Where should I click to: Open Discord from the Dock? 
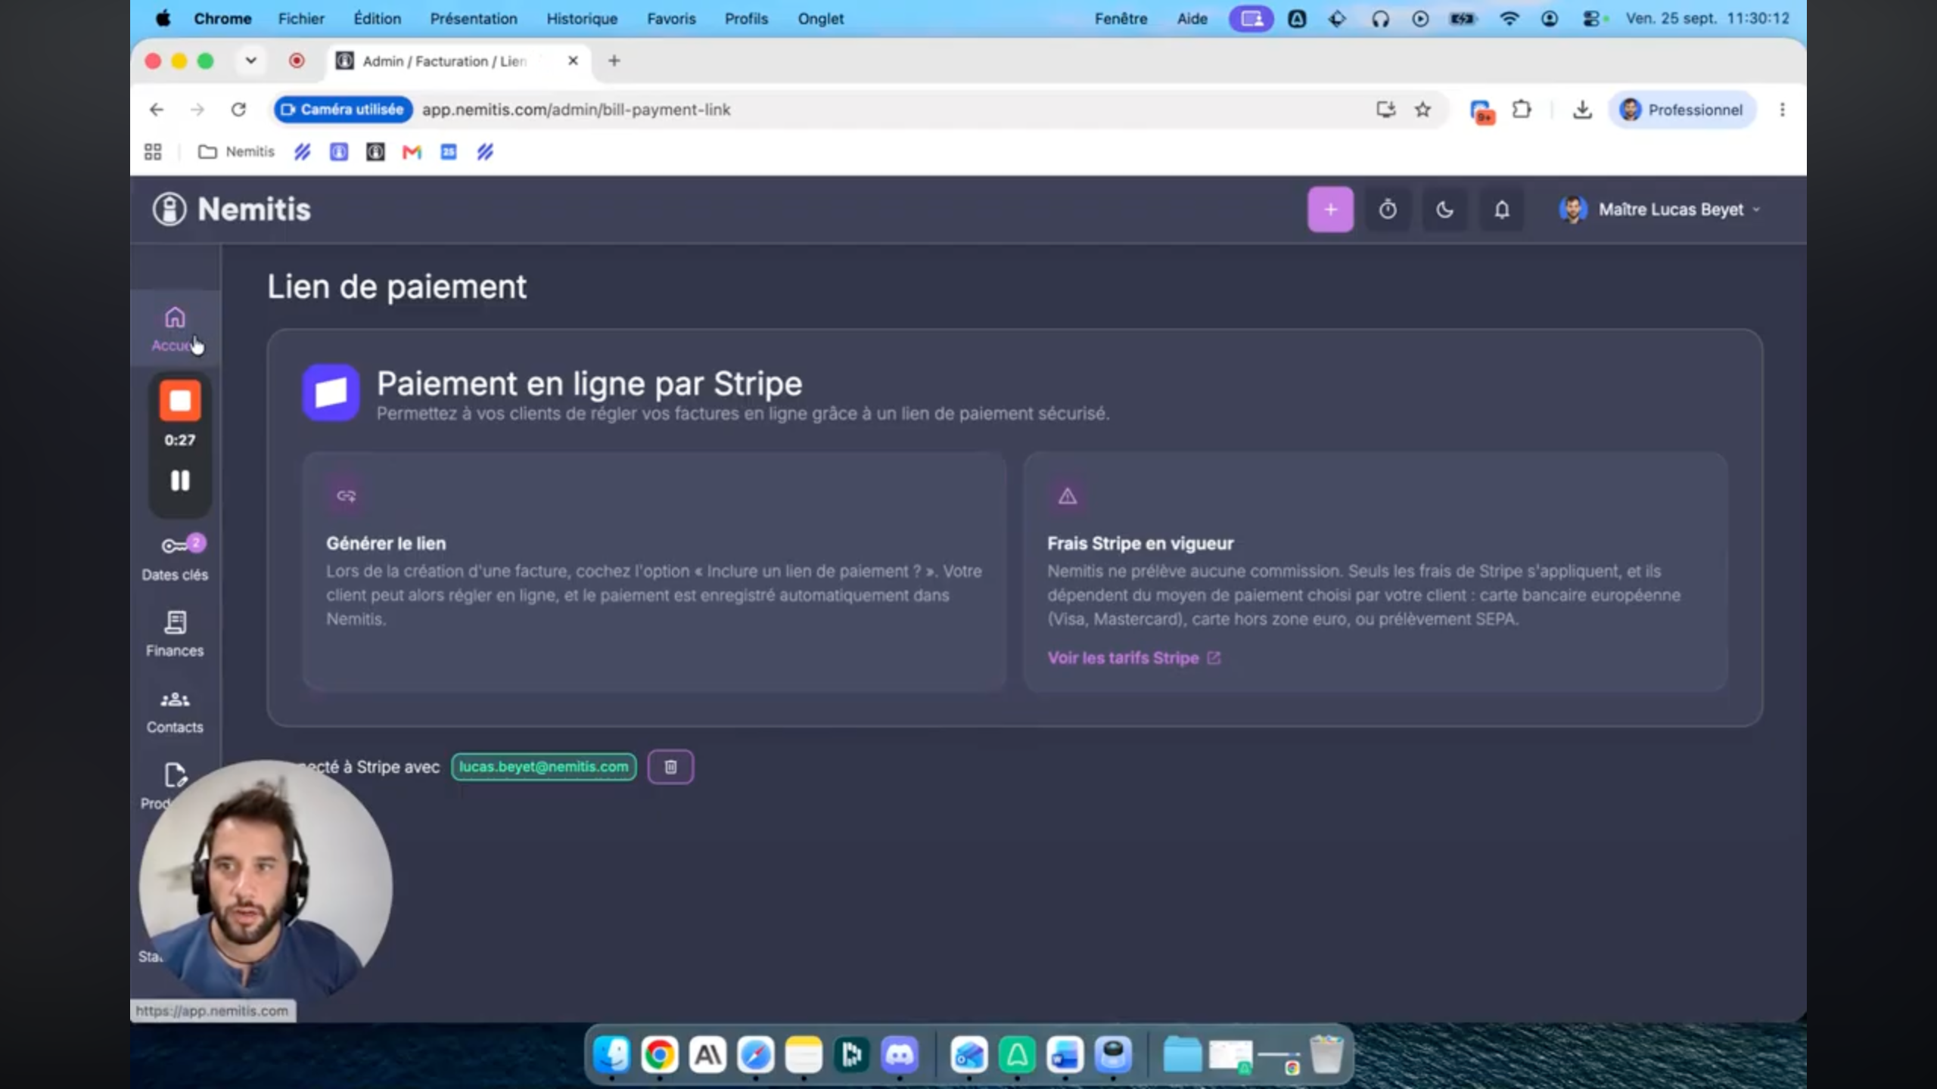[x=900, y=1054]
